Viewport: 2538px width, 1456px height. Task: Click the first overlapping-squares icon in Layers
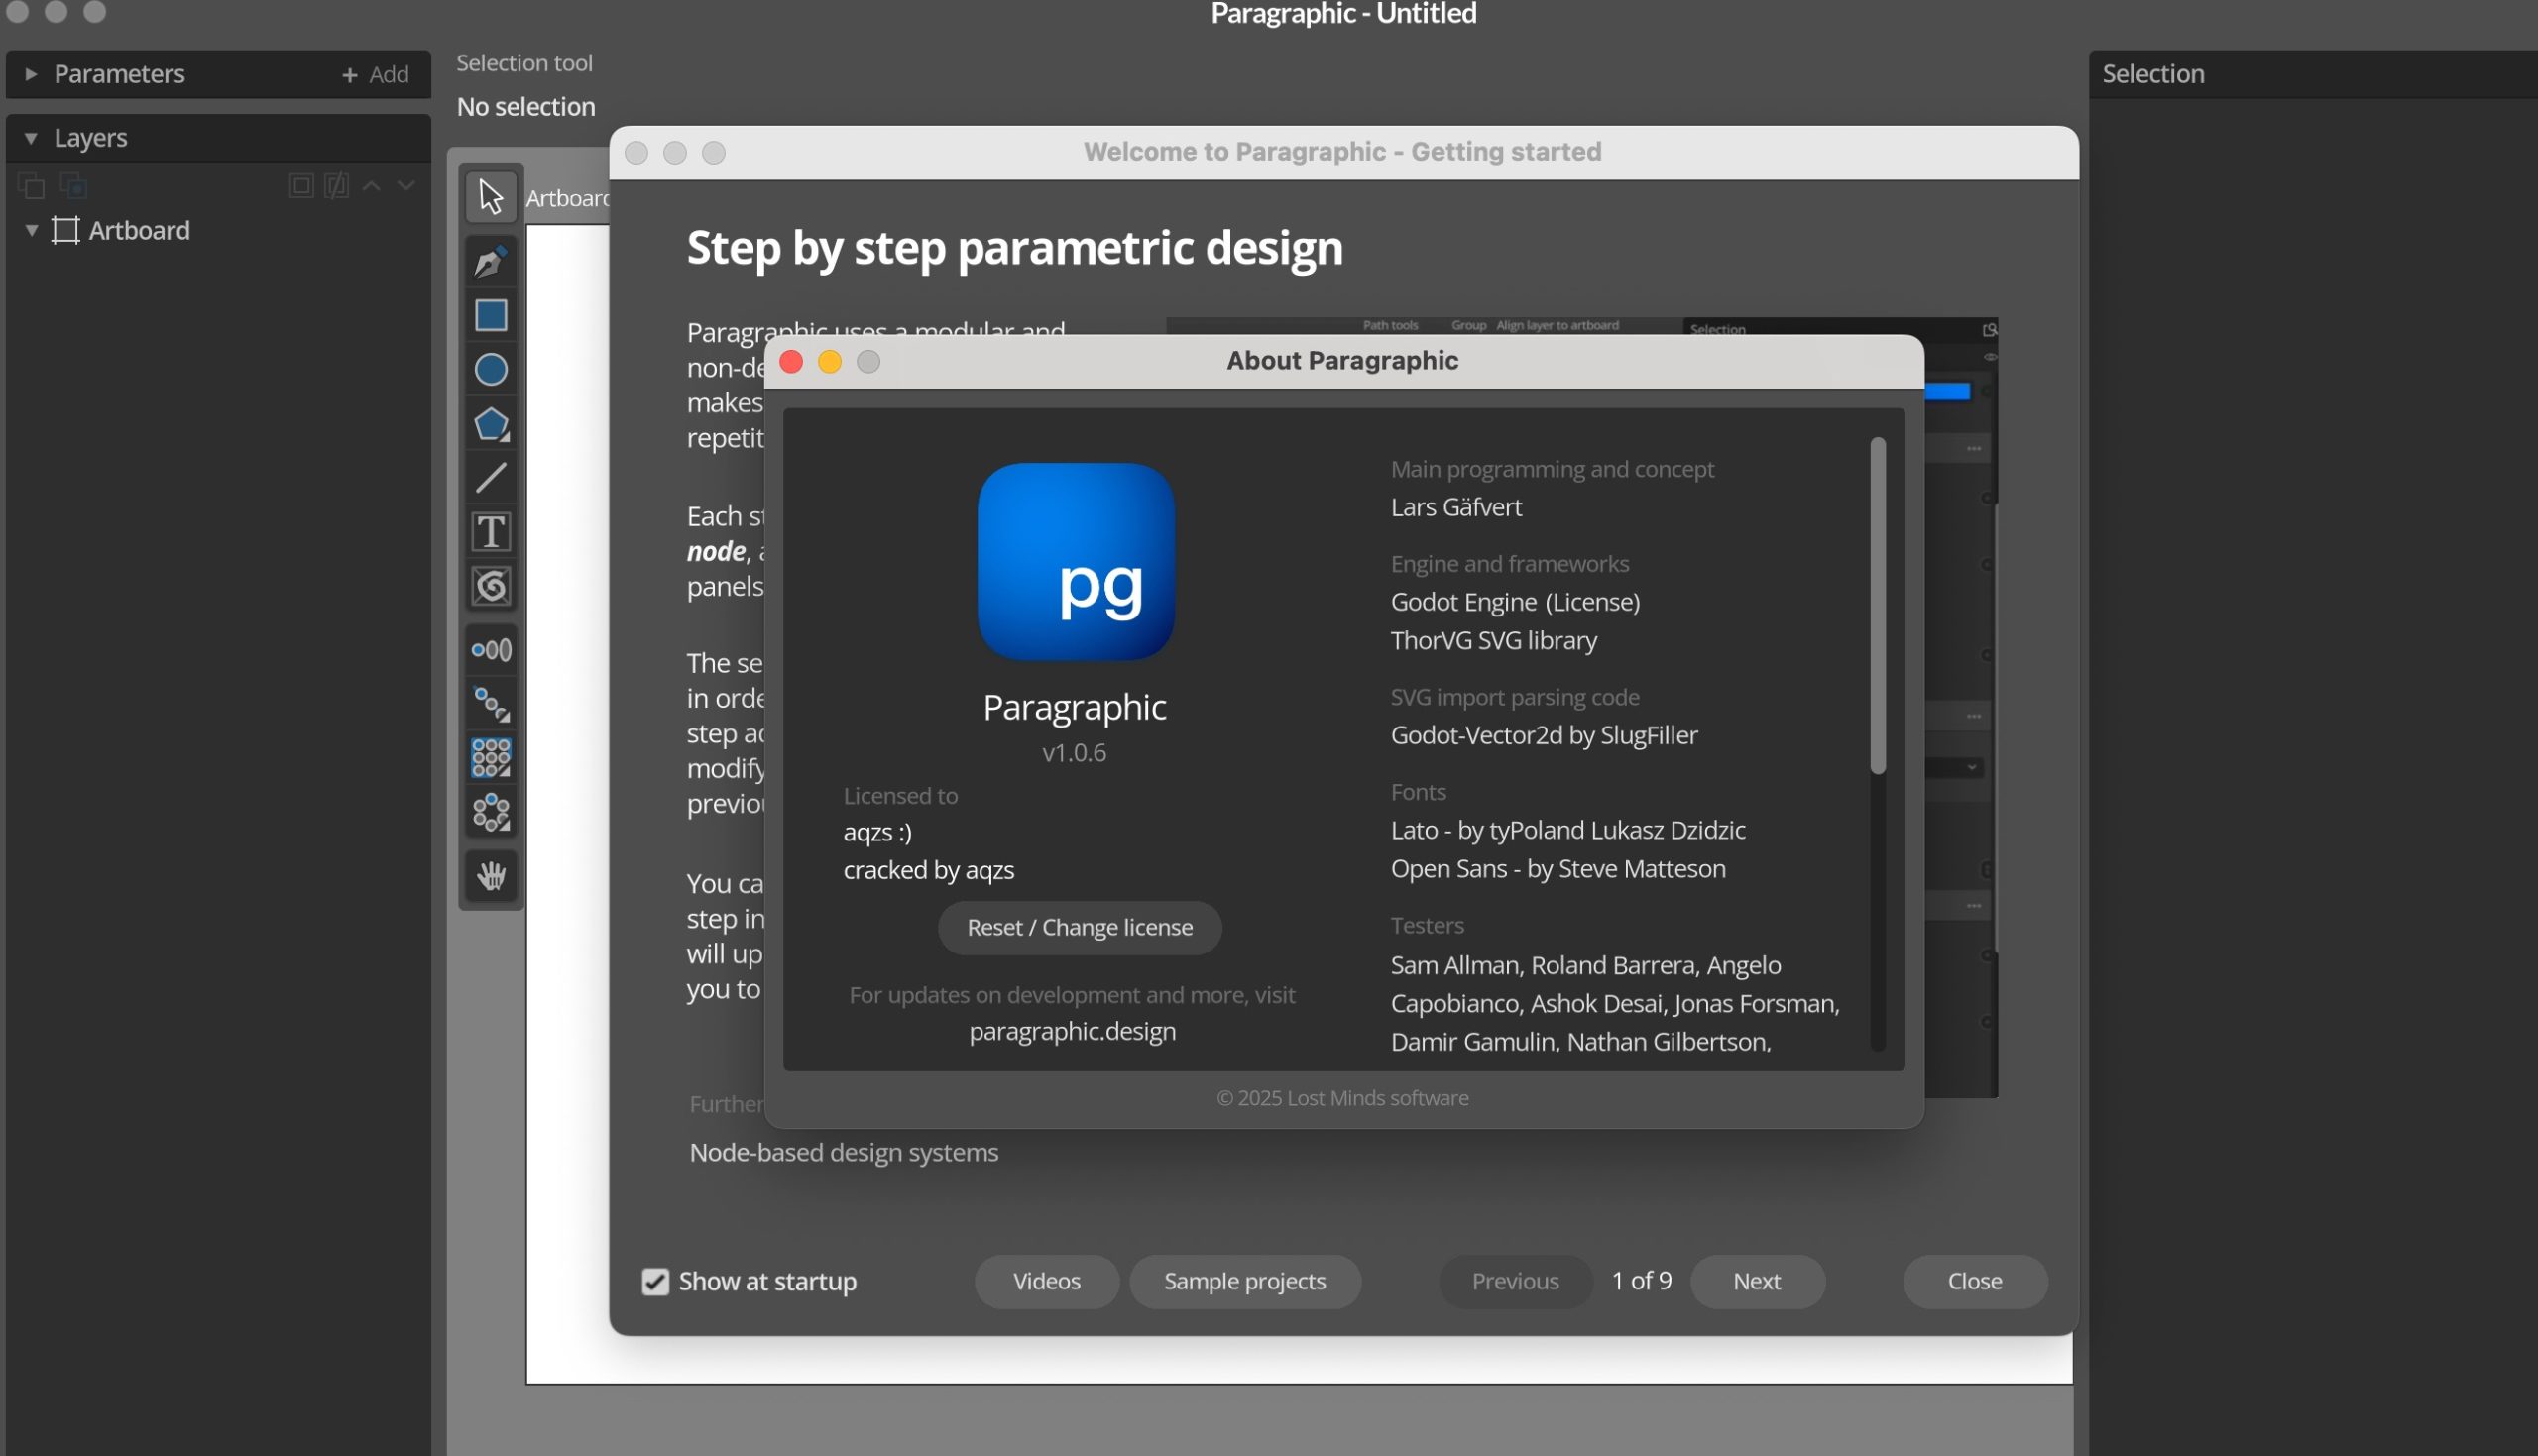coord(31,186)
